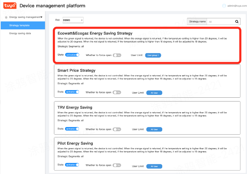This screenshot has width=247, height=174.
Task: Toggle force open for Smart Price Strategy
Action: click(117, 93)
